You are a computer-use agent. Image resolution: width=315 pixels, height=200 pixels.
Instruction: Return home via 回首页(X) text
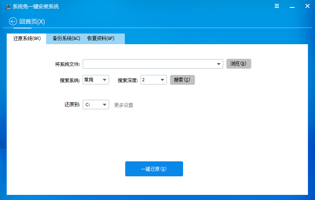pos(32,22)
